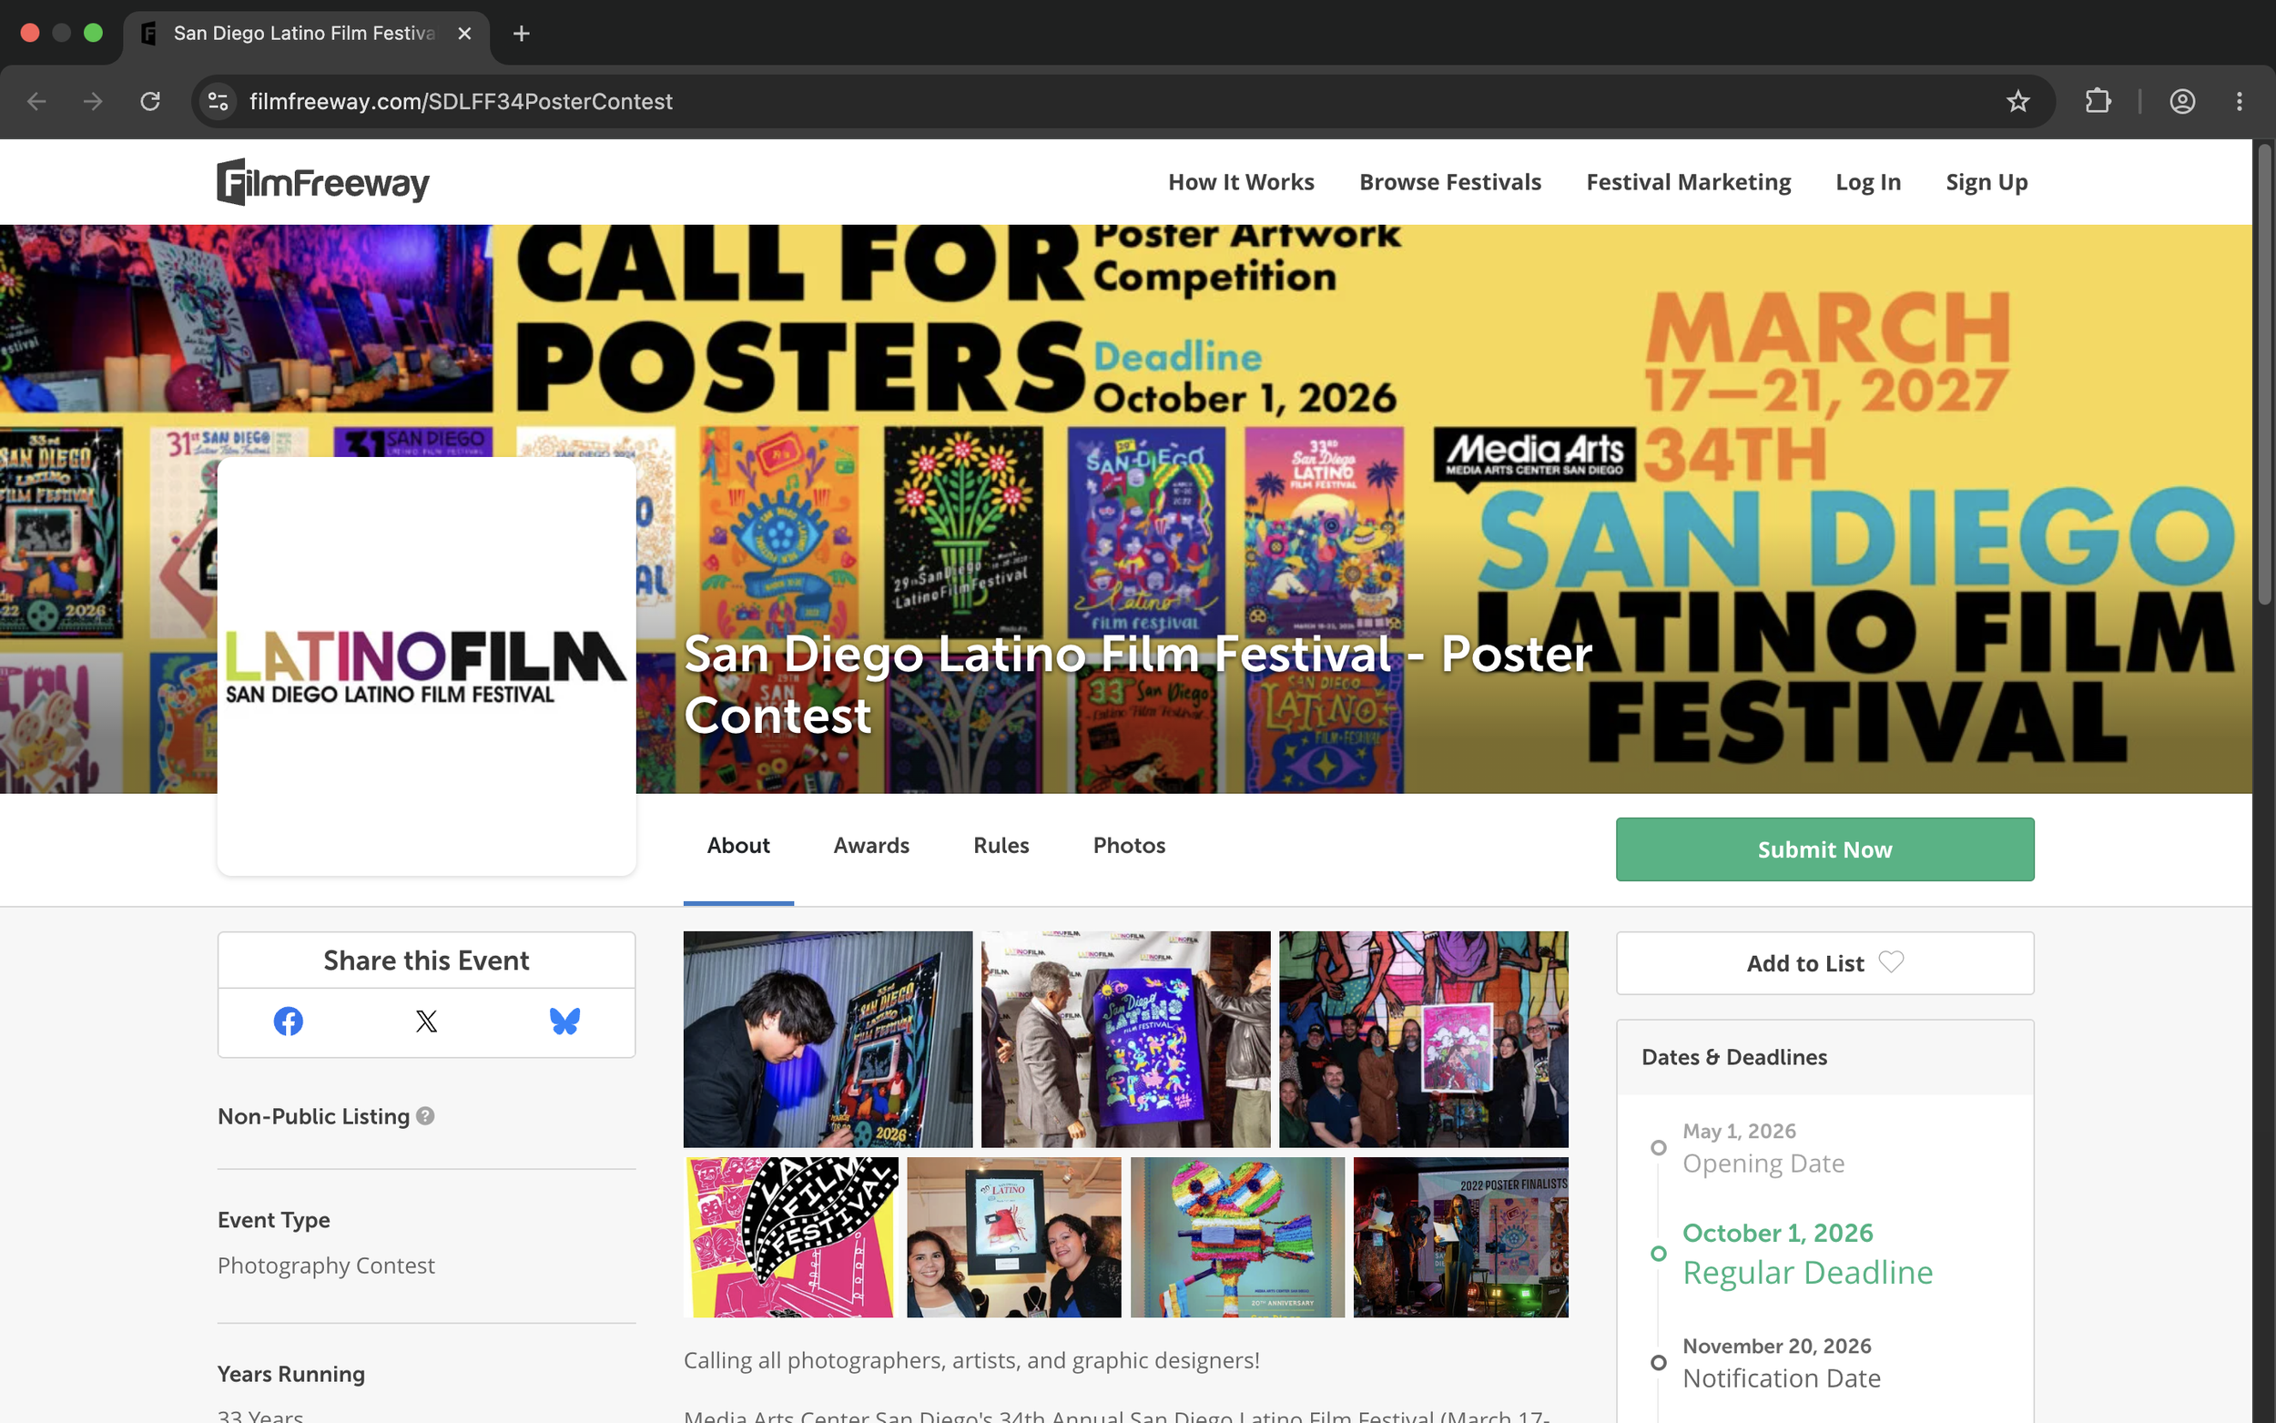Open photo of men holding the blue poster

point(1125,1039)
